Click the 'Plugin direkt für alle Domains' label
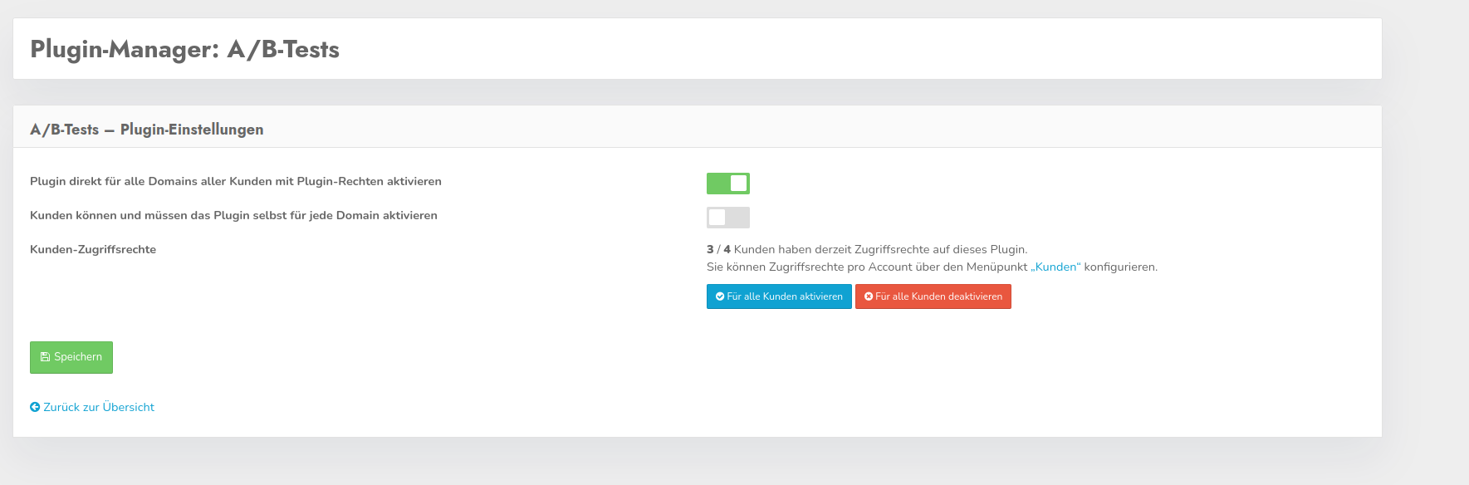 coord(236,181)
